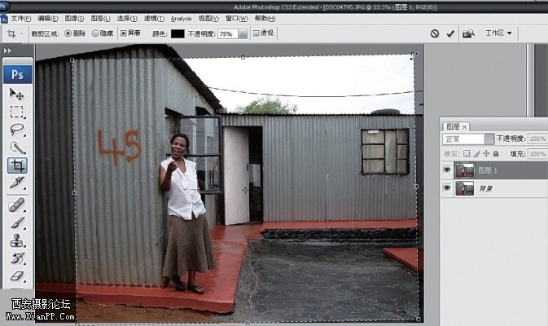Open the 正常 blend mode dropdown
The width and height of the screenshot is (548, 326).
pyautogui.click(x=489, y=139)
